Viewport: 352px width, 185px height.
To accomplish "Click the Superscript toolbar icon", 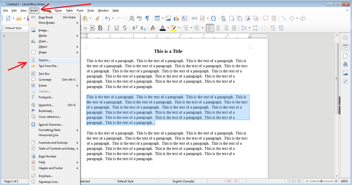I will (135, 28).
